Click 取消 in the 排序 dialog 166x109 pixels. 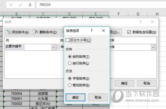147,83
